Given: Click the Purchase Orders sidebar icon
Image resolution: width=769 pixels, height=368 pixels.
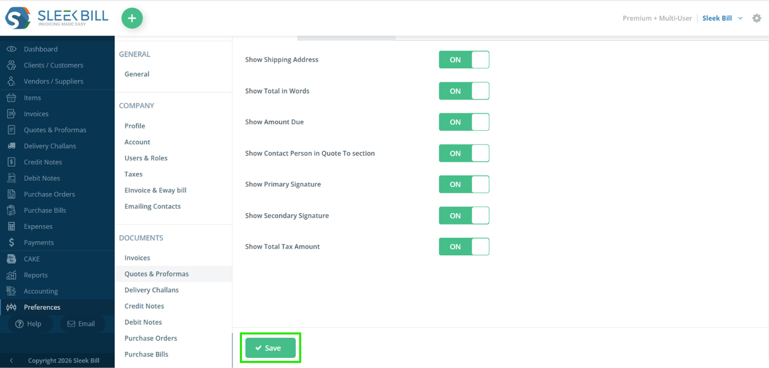Looking at the screenshot, I should click(11, 194).
